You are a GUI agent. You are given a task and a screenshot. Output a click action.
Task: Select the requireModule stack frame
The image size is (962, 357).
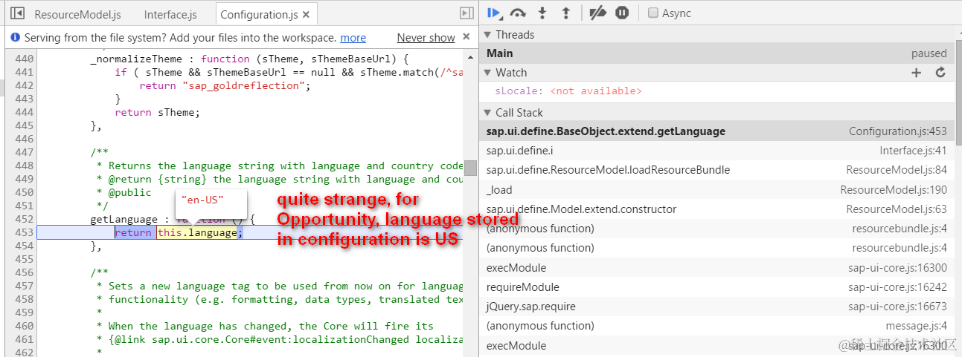pyautogui.click(x=716, y=287)
